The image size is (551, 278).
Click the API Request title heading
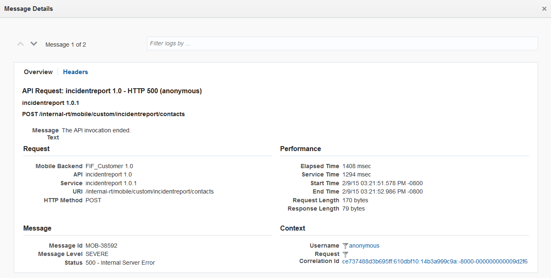pos(112,91)
